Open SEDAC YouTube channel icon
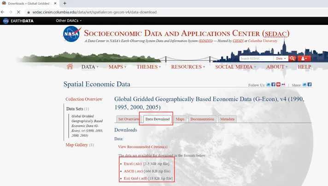Image resolution: width=328 pixels, height=186 pixels. pyautogui.click(x=278, y=84)
